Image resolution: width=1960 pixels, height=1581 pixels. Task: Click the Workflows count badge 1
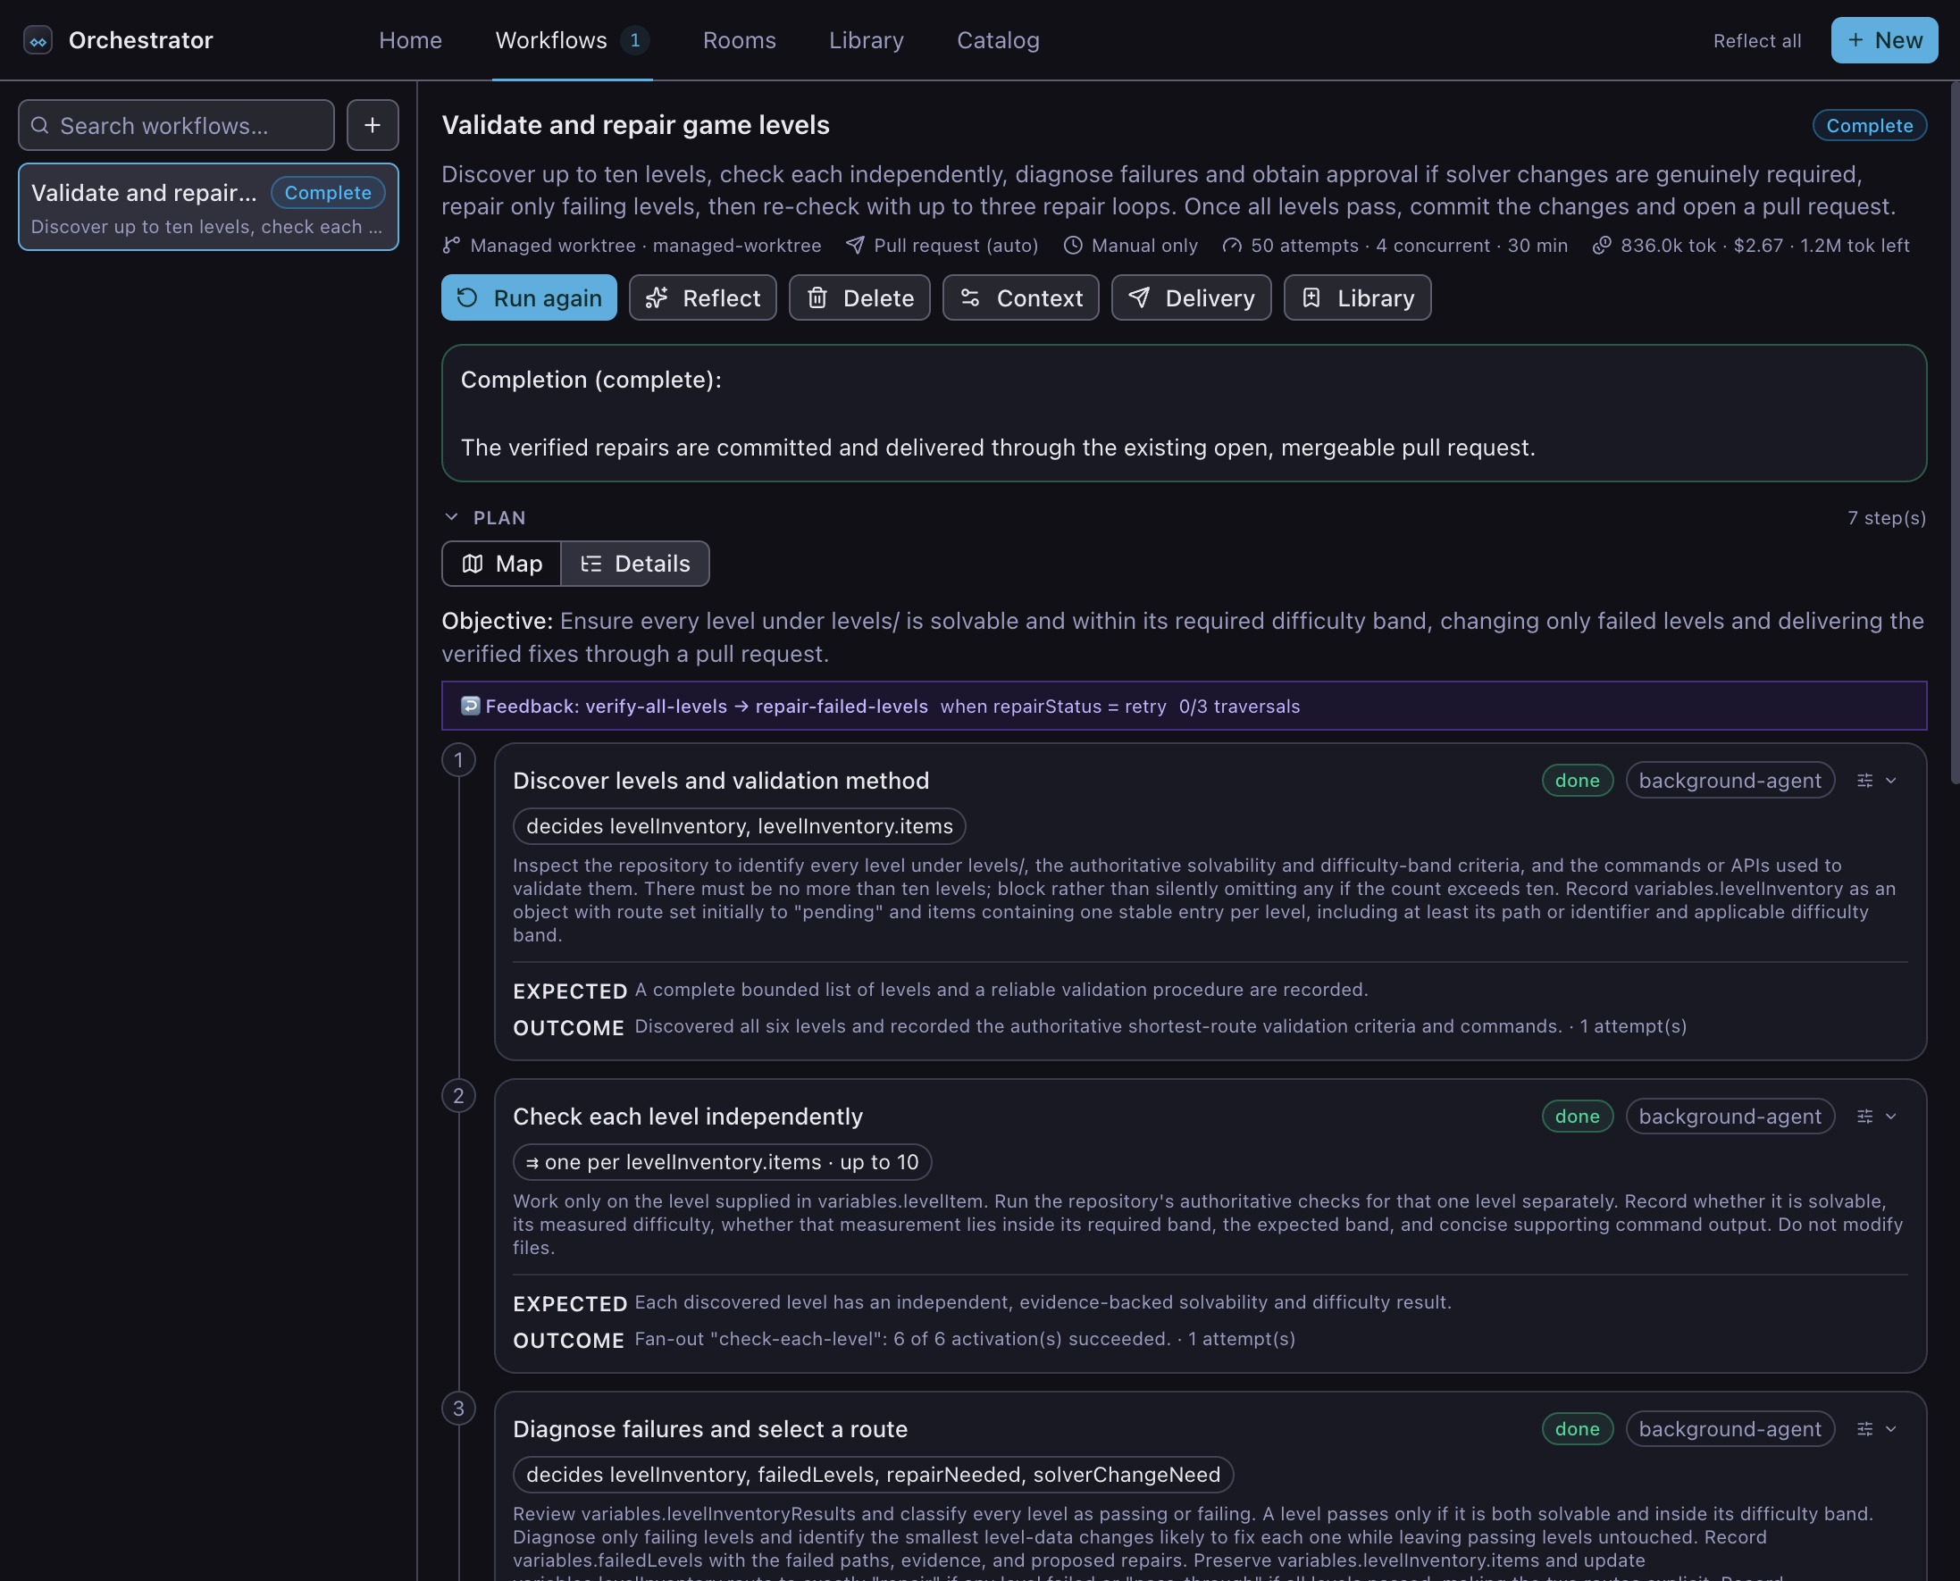(635, 40)
